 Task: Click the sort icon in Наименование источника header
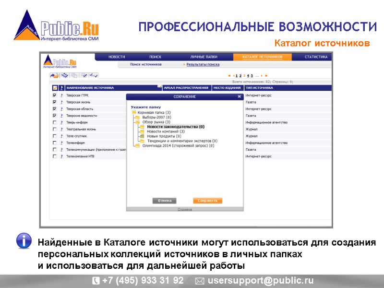click(159, 86)
